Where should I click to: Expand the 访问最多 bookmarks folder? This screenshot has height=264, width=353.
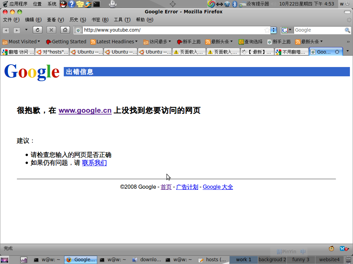(157, 42)
